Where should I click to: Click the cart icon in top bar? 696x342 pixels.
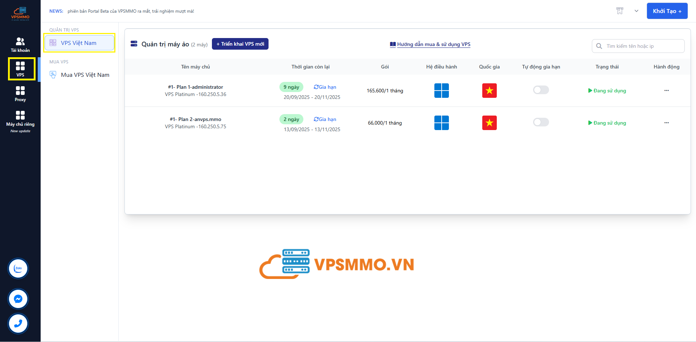point(619,11)
